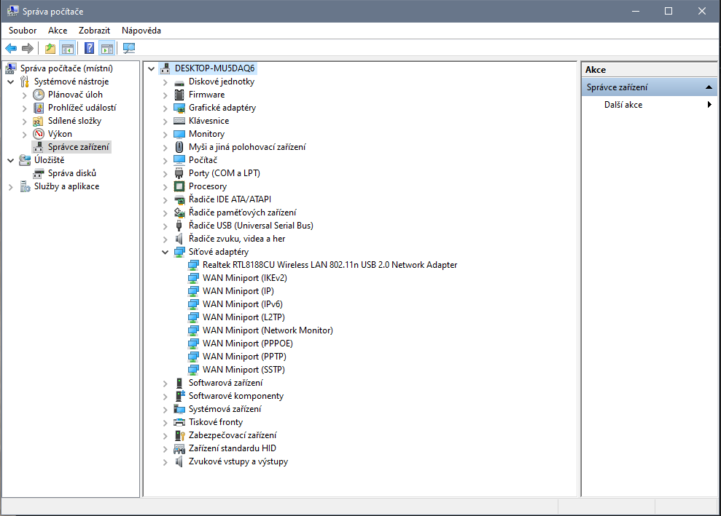The height and width of the screenshot is (516, 721).
Task: Collapse the Správce zařízení actions header
Action: coord(709,87)
